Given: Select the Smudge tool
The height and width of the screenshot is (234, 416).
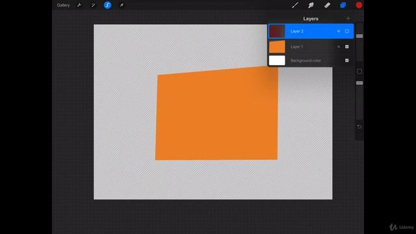Looking at the screenshot, I should click(x=311, y=5).
